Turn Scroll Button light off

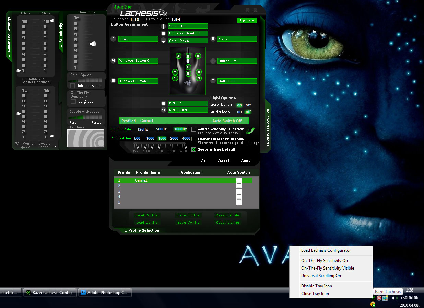[248, 105]
